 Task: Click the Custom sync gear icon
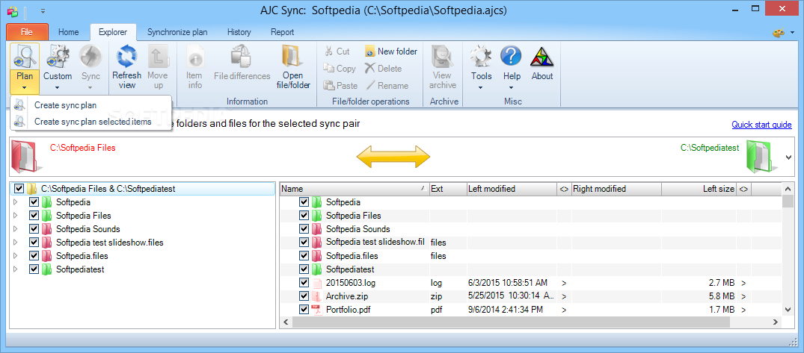pyautogui.click(x=58, y=57)
